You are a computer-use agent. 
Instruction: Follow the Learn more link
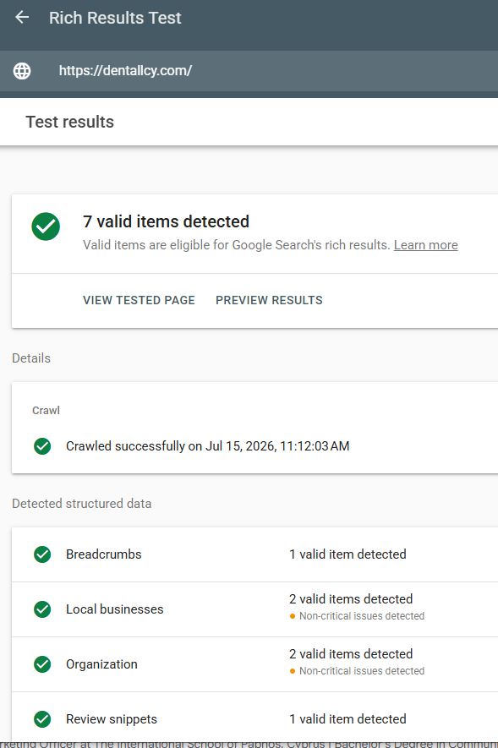point(426,245)
